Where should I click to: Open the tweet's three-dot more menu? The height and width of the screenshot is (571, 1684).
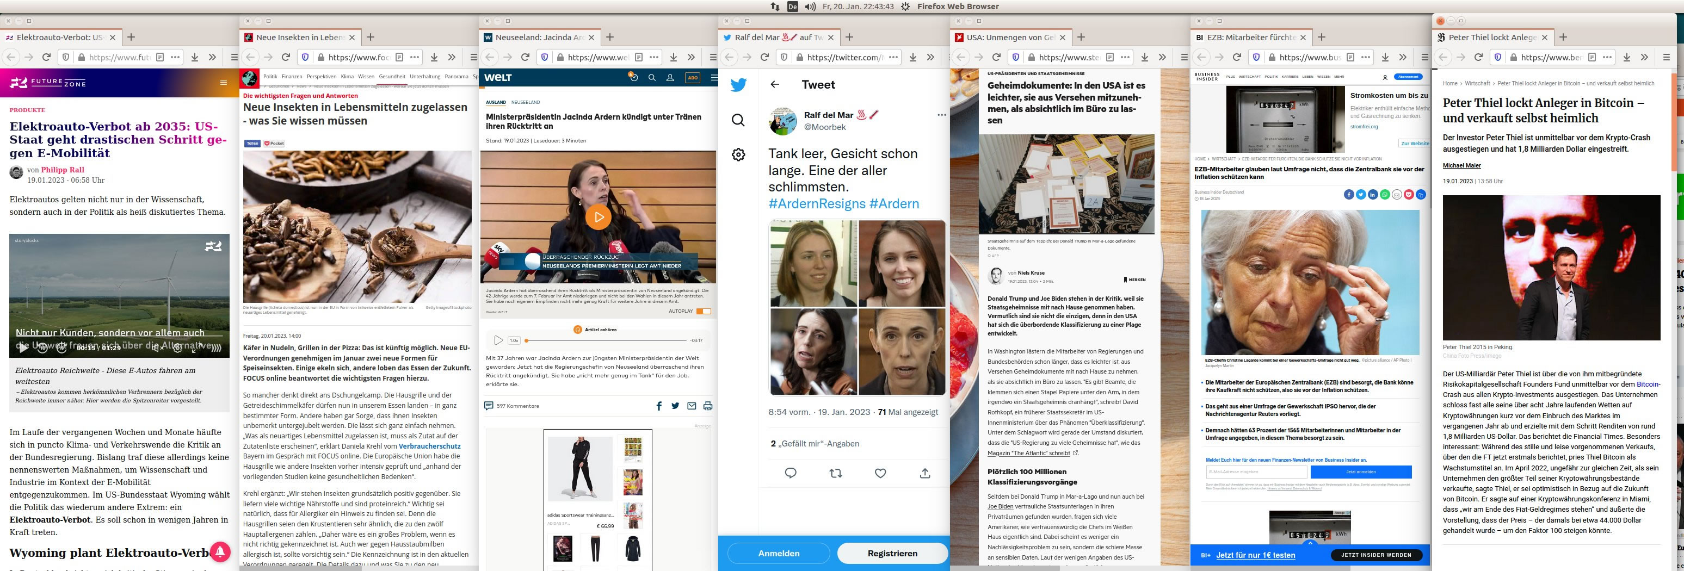[x=941, y=115]
